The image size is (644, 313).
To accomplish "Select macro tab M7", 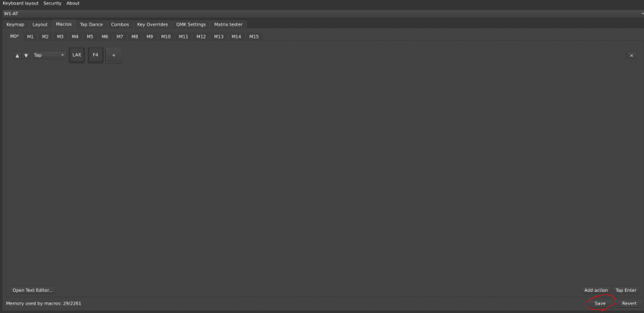I will coord(120,37).
